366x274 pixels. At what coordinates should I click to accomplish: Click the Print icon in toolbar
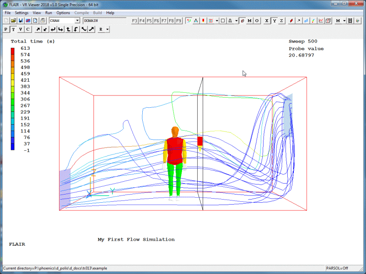[43, 21]
